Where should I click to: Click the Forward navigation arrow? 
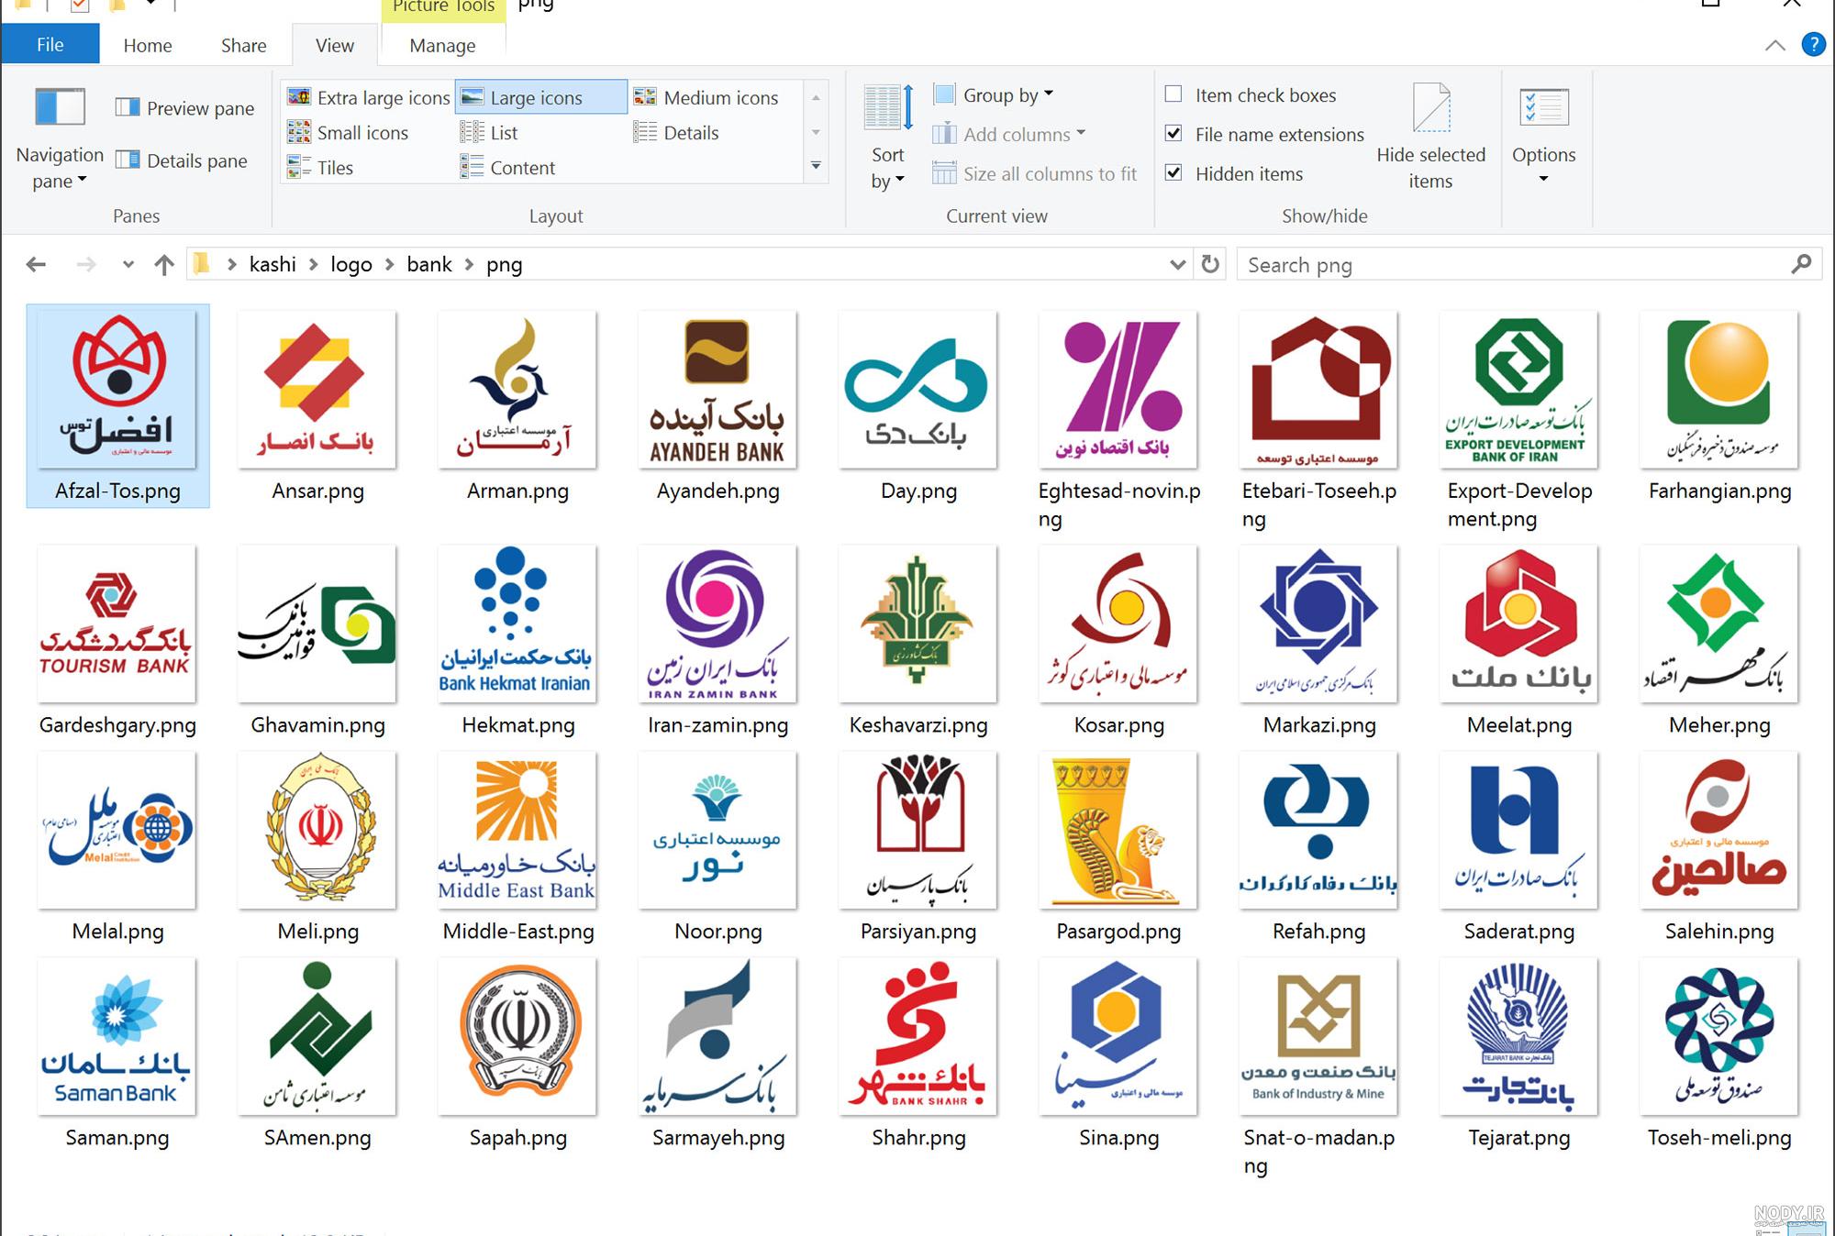coord(86,265)
